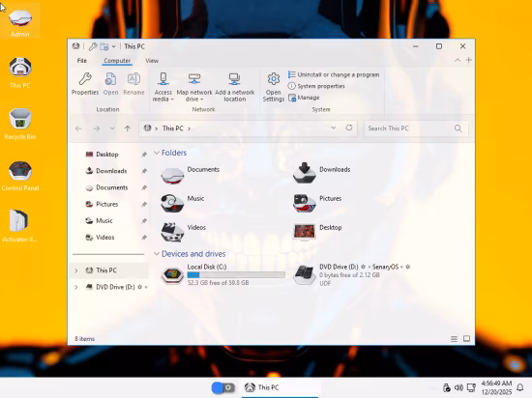Open the address bar history dropdown

(x=334, y=128)
